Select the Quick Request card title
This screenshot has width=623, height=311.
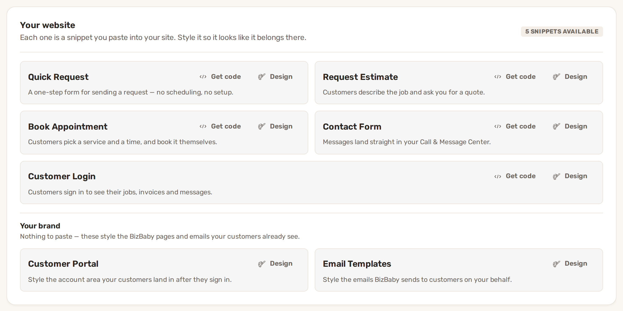point(58,77)
